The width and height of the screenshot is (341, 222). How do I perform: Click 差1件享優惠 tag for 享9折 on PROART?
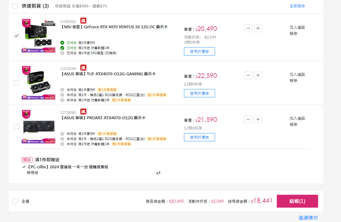107,134
